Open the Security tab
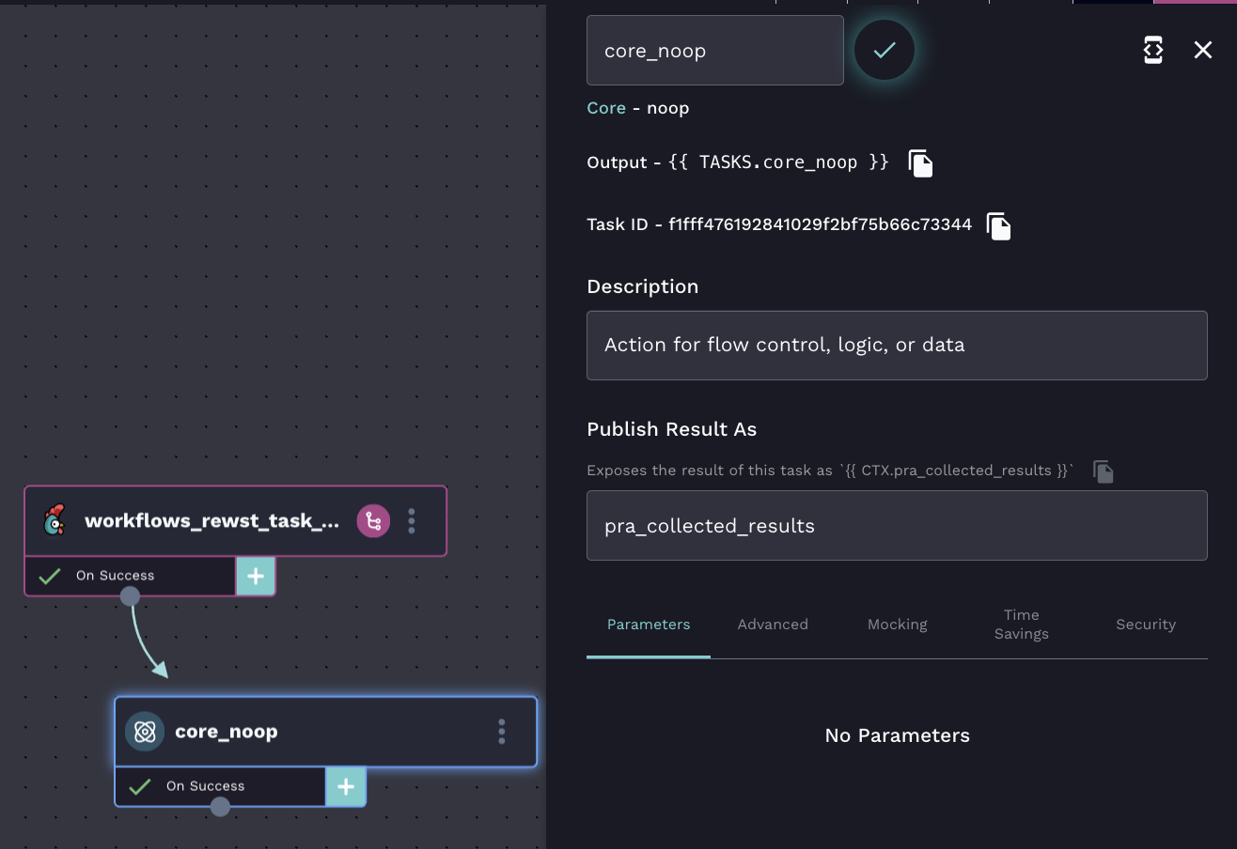 pos(1145,625)
